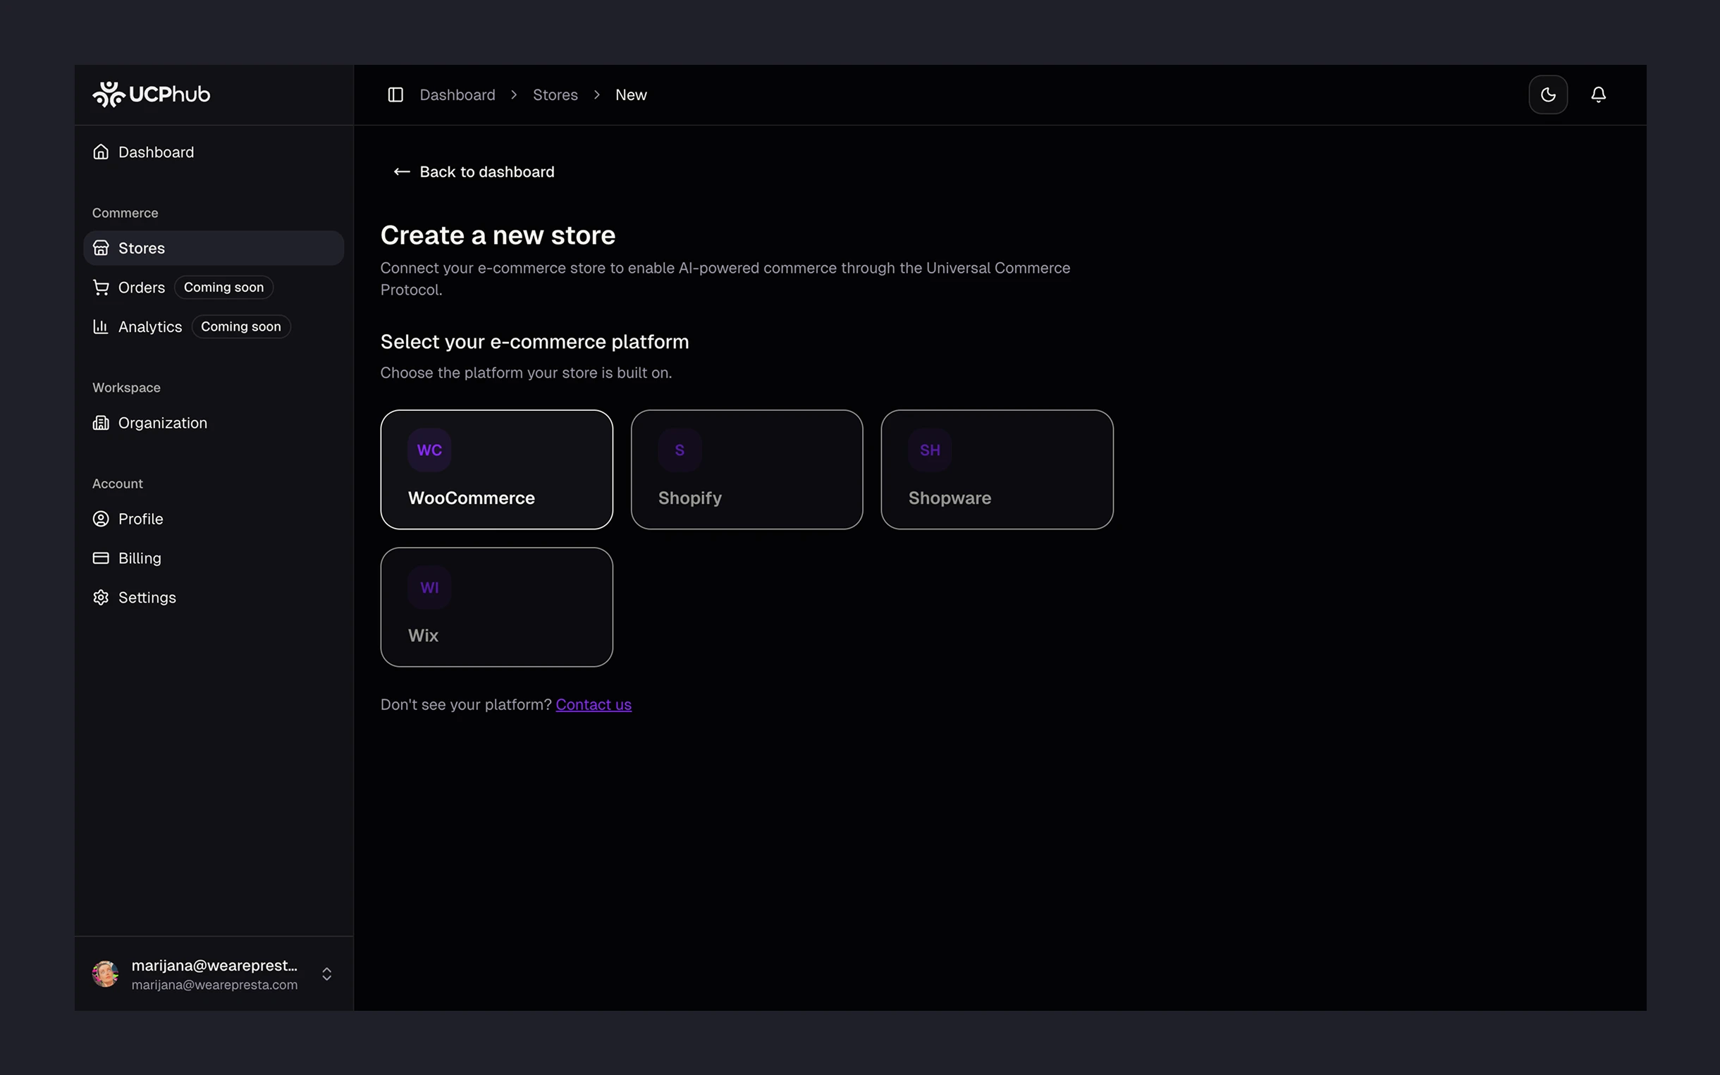Click the Coming soon badge beside Orders

pyautogui.click(x=224, y=287)
